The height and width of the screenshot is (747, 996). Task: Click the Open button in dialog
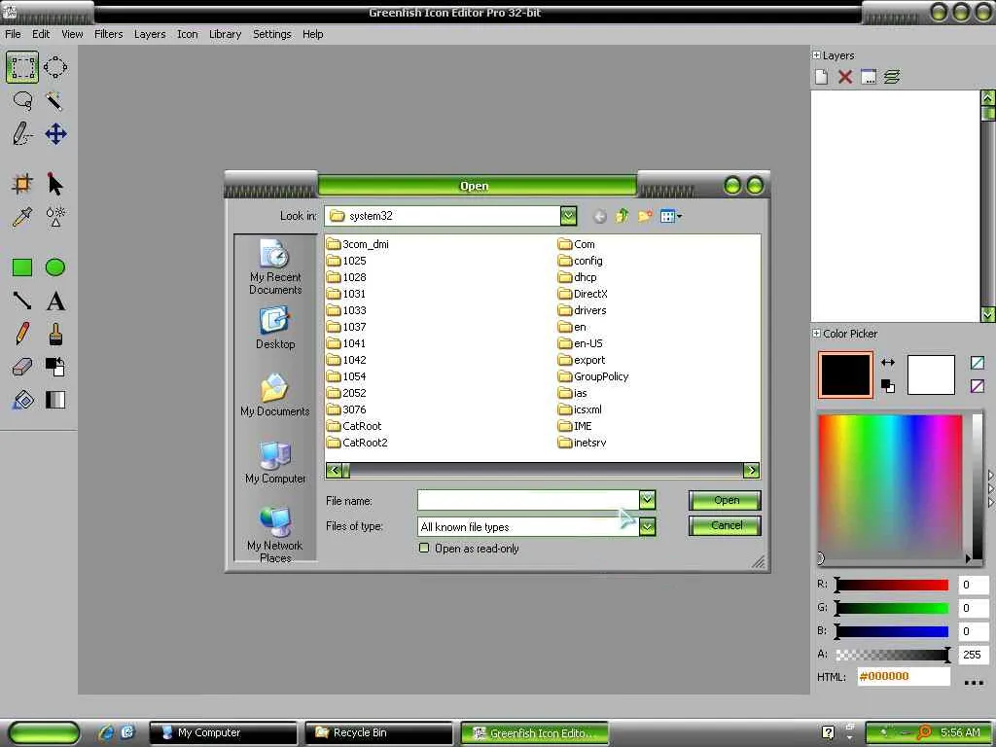click(x=725, y=501)
